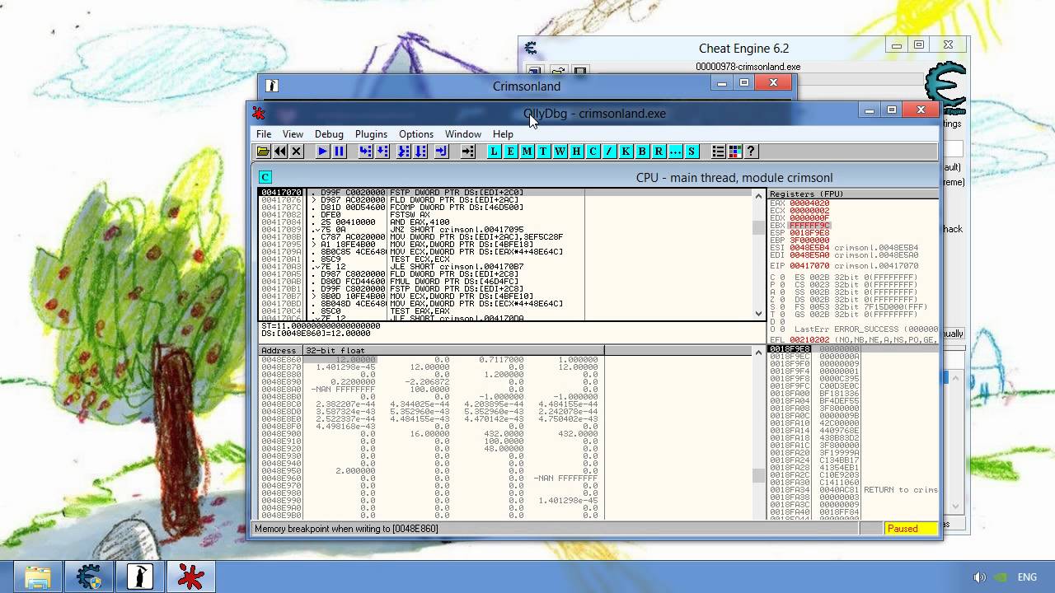Viewport: 1055px width, 593px height.
Task: Click the Address column header in dump
Action: tap(281, 351)
